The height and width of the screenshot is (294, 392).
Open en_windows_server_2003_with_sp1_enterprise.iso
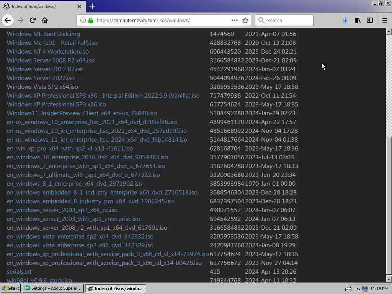point(73,219)
